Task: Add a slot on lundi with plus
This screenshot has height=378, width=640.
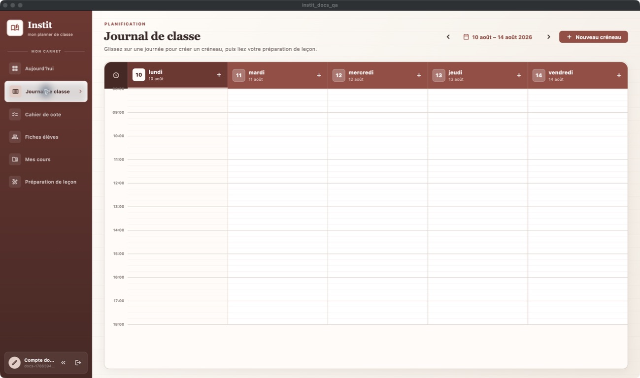Action: click(x=219, y=75)
